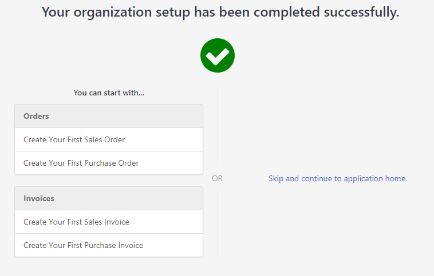Click the white tick inside the green circle
This screenshot has width=434, height=276.
pos(218,57)
